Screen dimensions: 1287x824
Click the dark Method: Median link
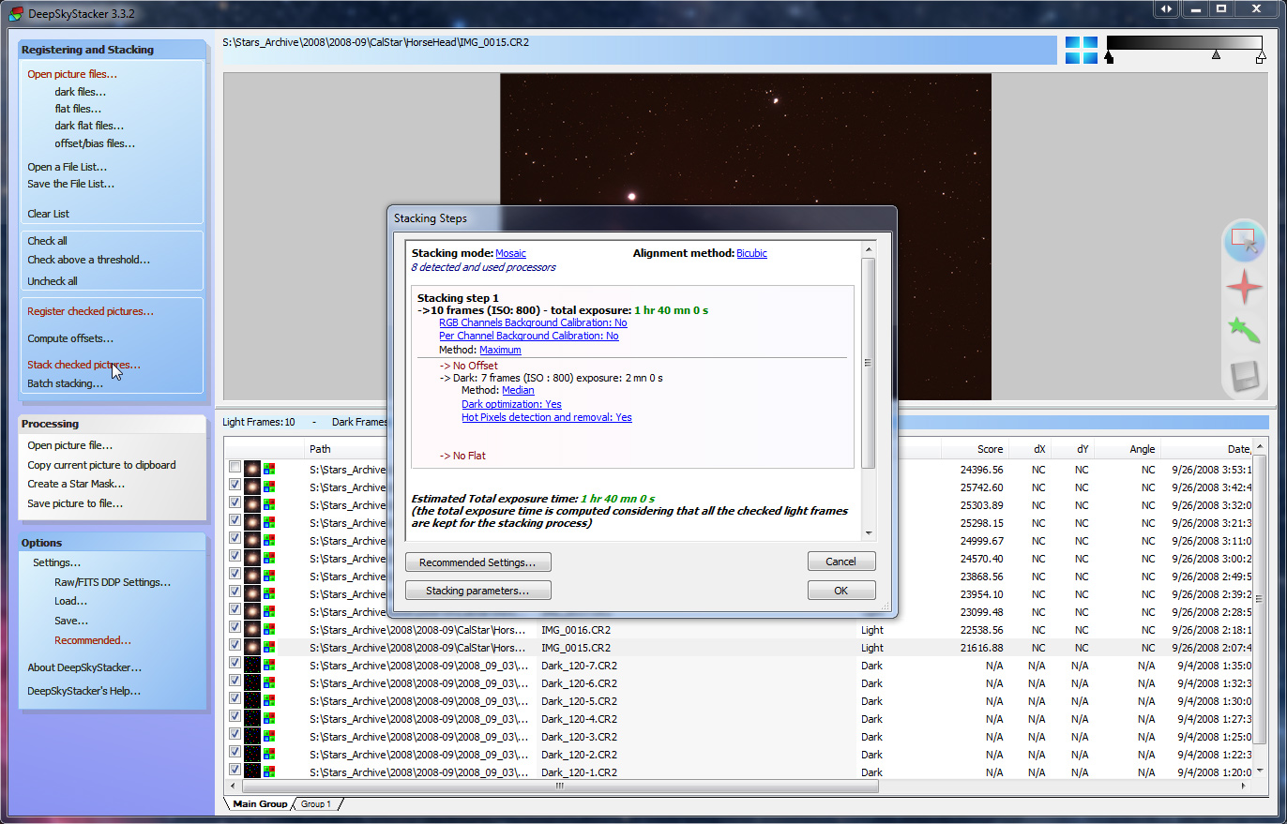pos(518,390)
